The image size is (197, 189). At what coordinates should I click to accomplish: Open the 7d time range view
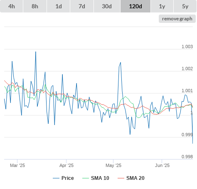pyautogui.click(x=82, y=6)
